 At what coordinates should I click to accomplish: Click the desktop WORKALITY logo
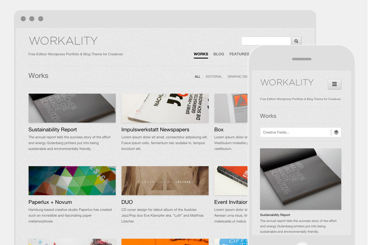[x=63, y=41]
